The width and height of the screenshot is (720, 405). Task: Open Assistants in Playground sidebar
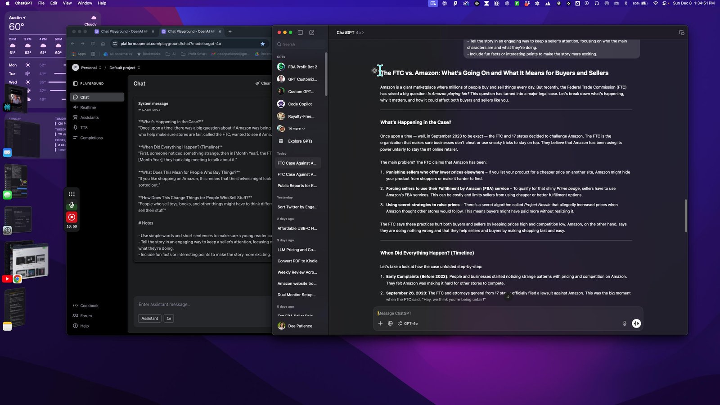tap(97, 117)
